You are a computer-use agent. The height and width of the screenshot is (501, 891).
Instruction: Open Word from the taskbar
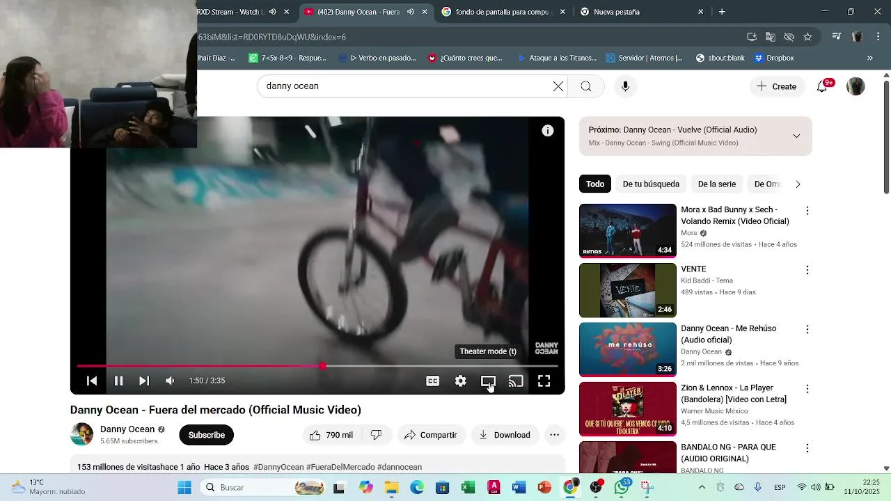pos(519,488)
